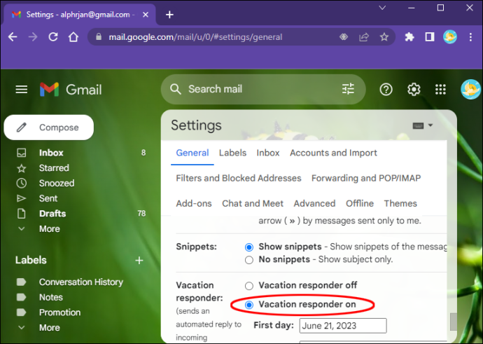Click the browser address bar URL

pos(195,37)
